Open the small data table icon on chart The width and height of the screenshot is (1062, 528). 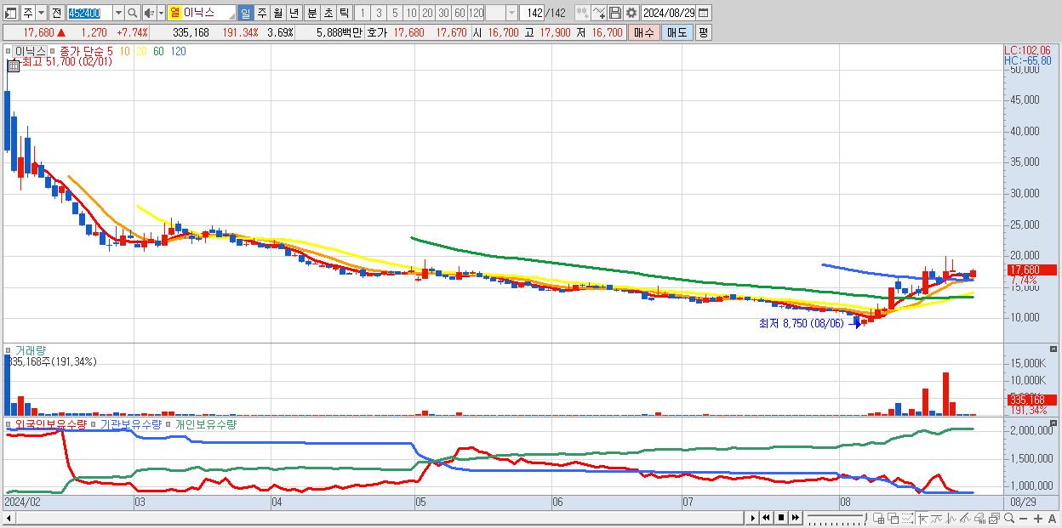[x=12, y=65]
